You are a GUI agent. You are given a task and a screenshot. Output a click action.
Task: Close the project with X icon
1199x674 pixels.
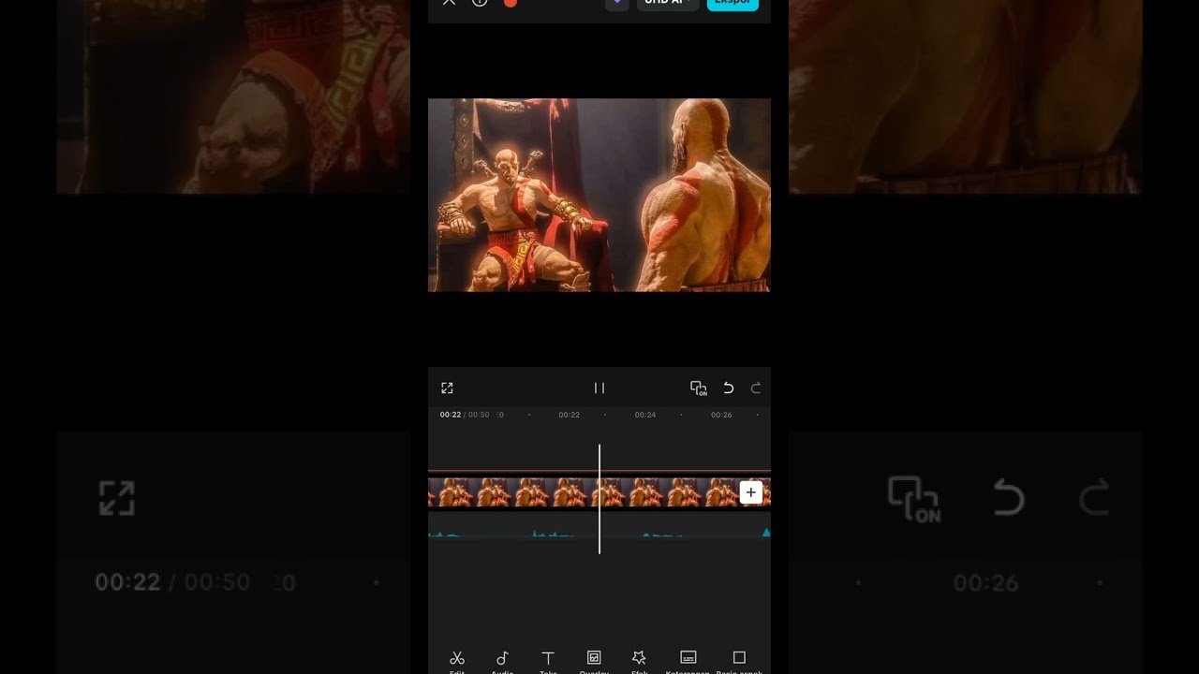tap(449, 3)
